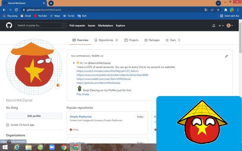Click the Windows Start button
This screenshot has width=242, height=151.
(x=5, y=147)
